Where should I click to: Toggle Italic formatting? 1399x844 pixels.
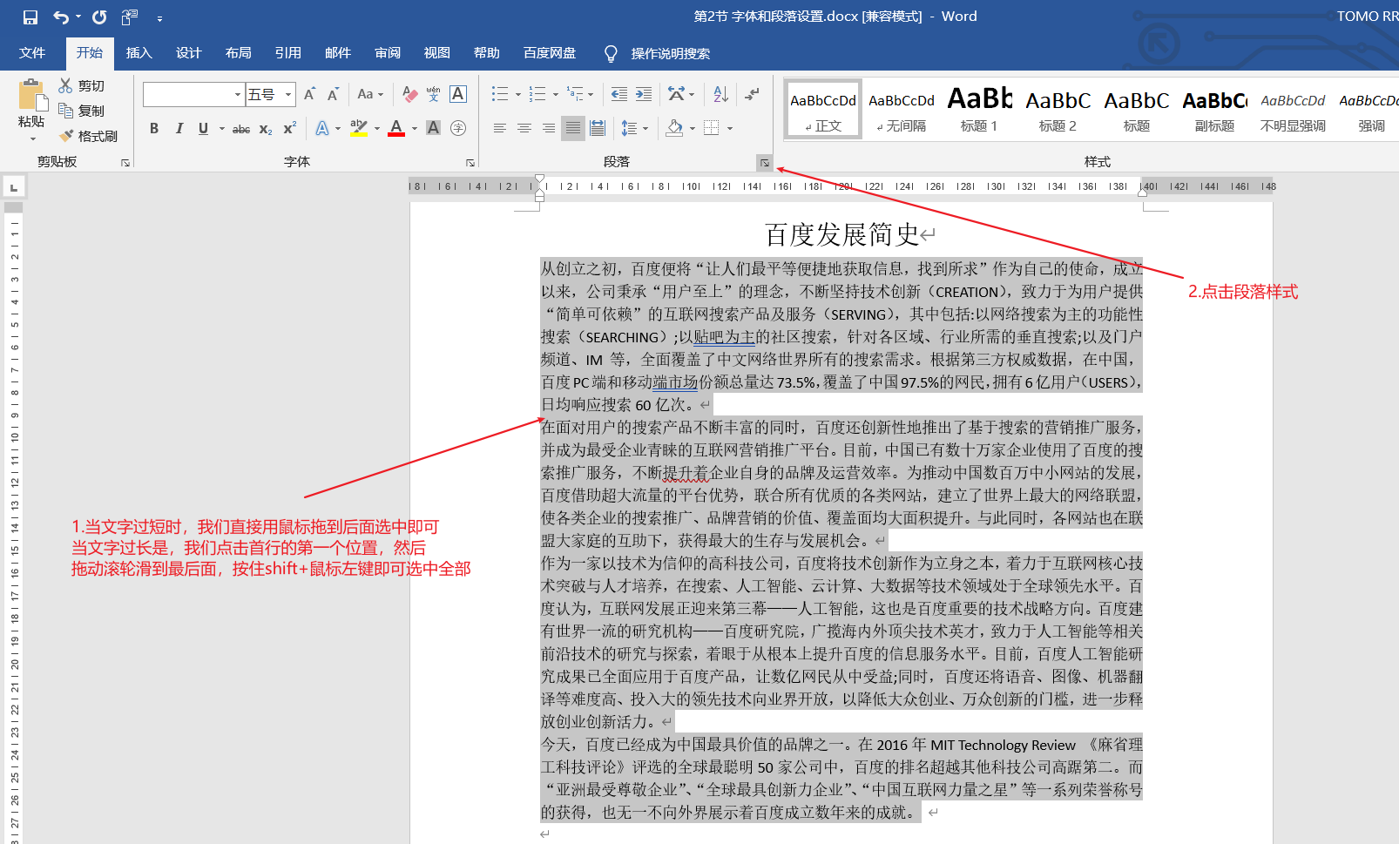(x=179, y=128)
